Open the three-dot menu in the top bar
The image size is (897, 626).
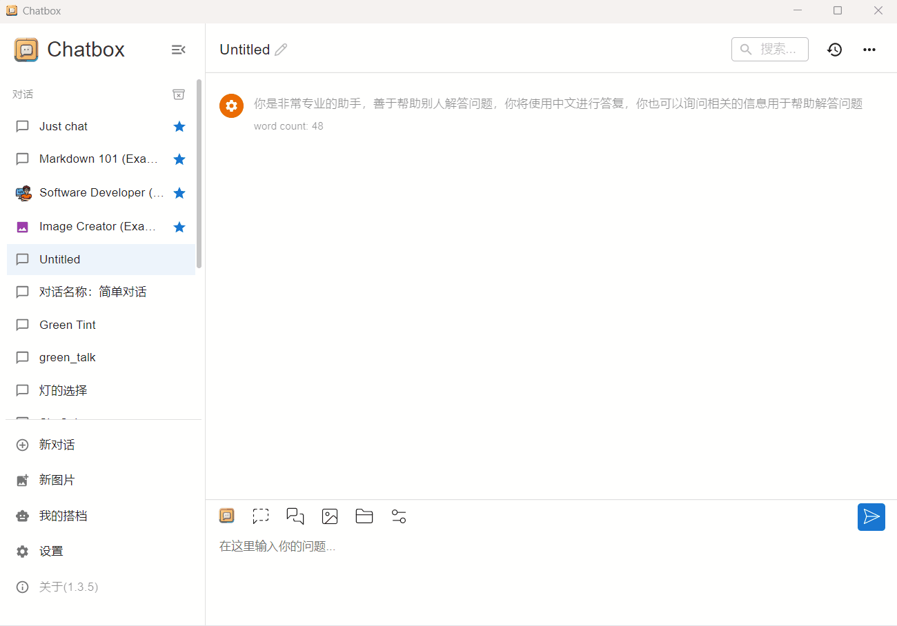click(x=869, y=49)
